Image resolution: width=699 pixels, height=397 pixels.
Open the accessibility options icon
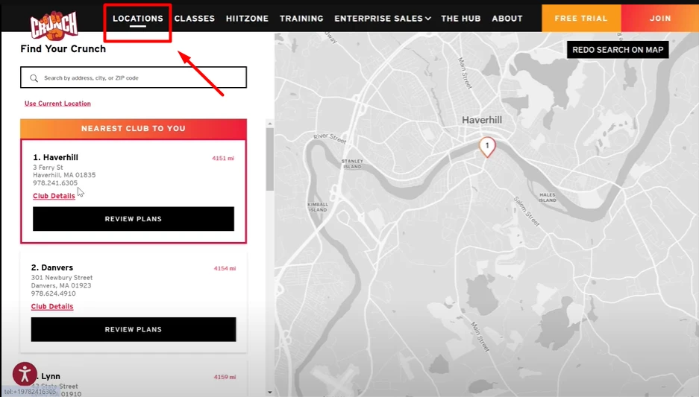coord(25,373)
